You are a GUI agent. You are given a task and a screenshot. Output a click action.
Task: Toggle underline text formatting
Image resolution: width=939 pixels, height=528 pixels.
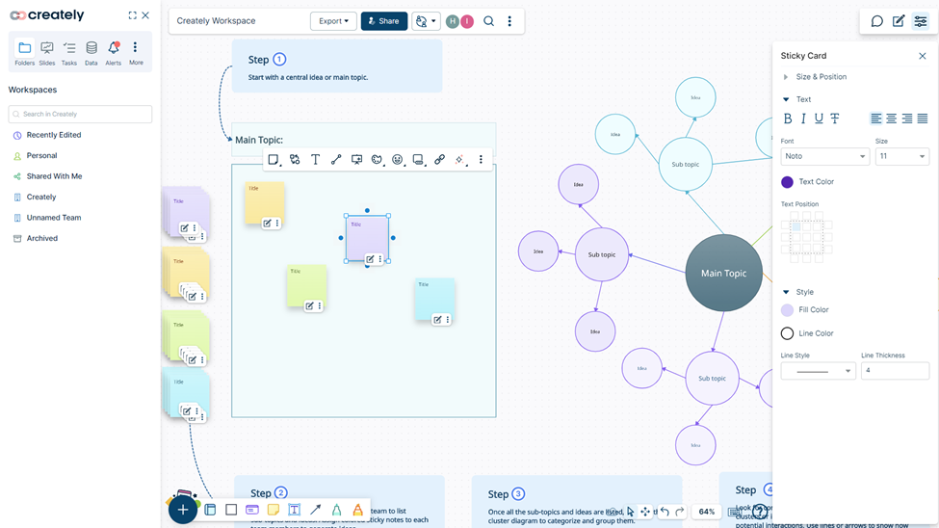click(x=819, y=119)
